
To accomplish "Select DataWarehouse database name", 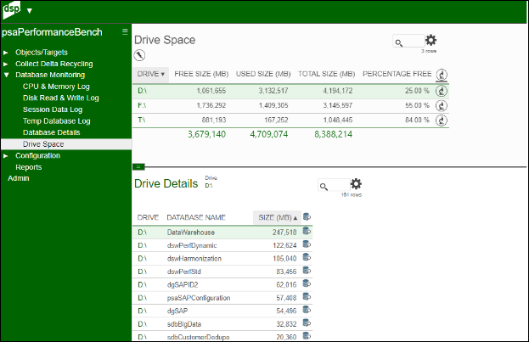I will pyautogui.click(x=190, y=233).
